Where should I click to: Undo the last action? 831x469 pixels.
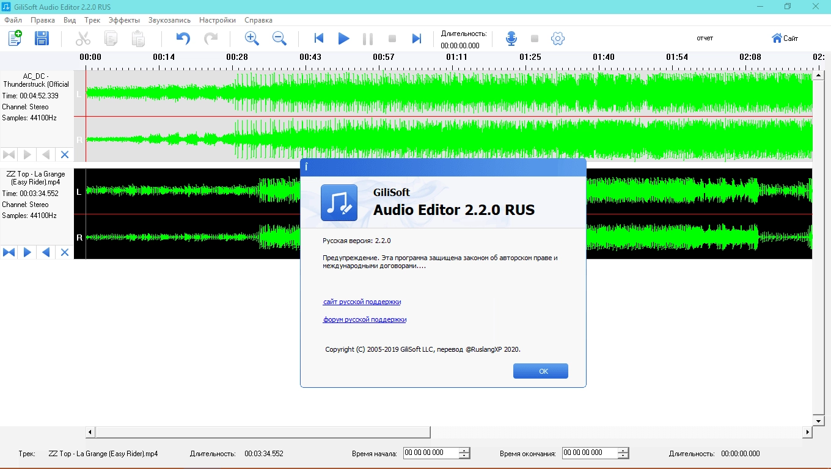(183, 38)
